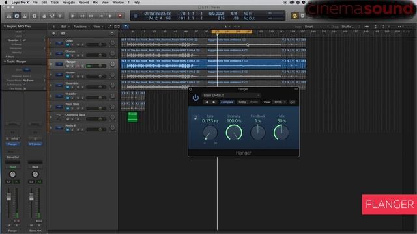The image size is (417, 234).
Task: Open the Quick Help question mark icon
Action: [35, 16]
